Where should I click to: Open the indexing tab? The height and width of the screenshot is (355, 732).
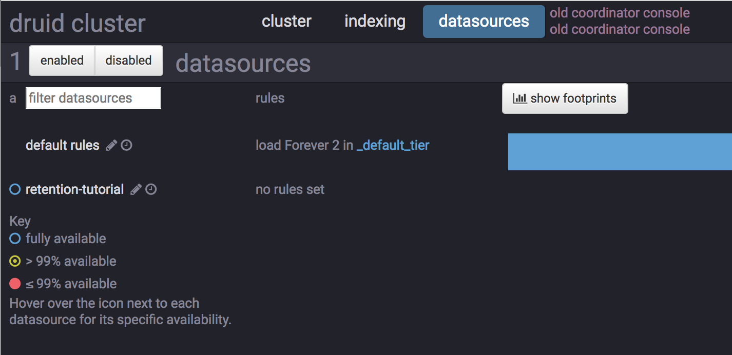(375, 22)
